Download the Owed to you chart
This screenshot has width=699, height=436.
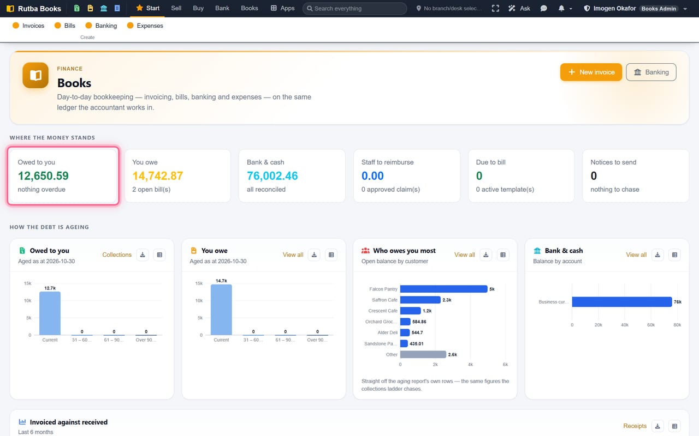143,255
